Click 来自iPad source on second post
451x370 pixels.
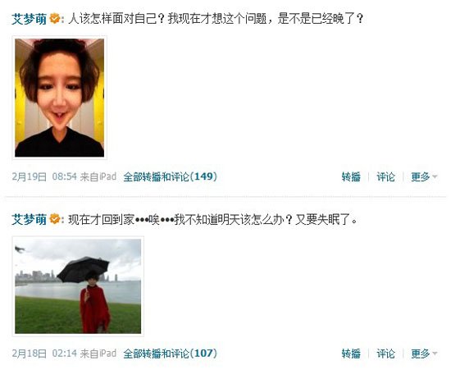click(x=98, y=354)
